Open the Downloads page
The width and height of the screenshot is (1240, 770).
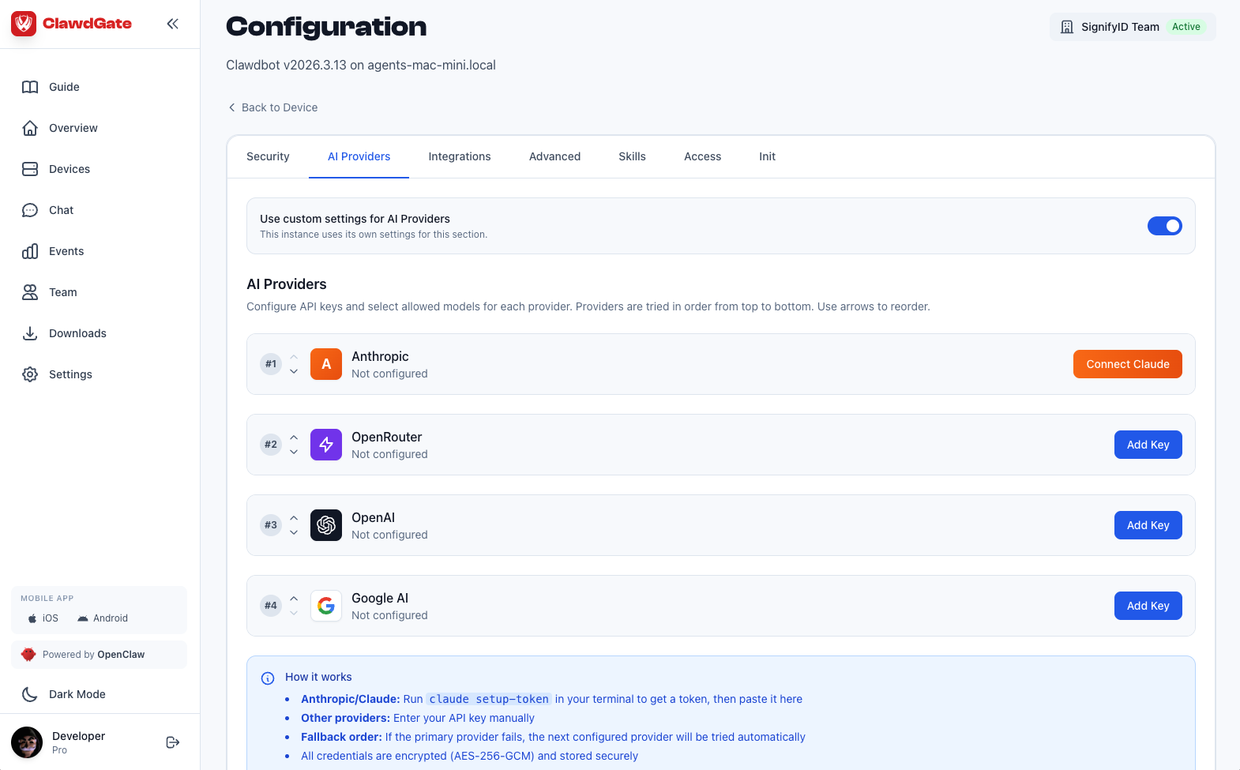100,333
